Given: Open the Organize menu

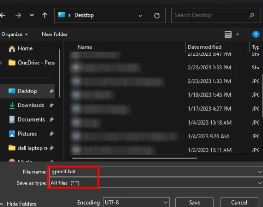Looking at the screenshot, I should click(x=14, y=34).
